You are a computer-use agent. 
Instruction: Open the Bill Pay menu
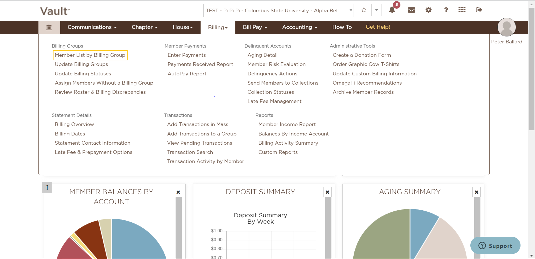pyautogui.click(x=255, y=27)
